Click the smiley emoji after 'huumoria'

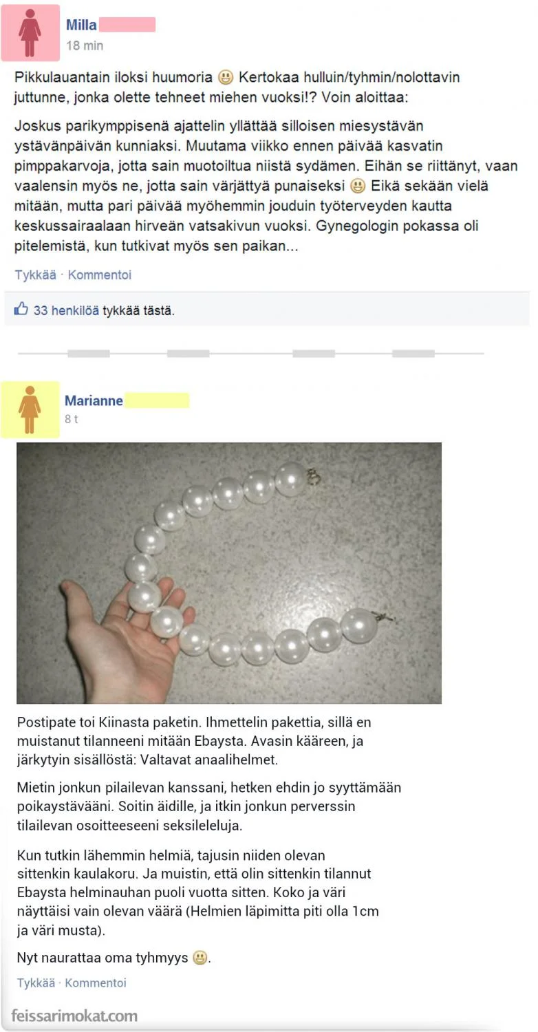click(x=225, y=77)
